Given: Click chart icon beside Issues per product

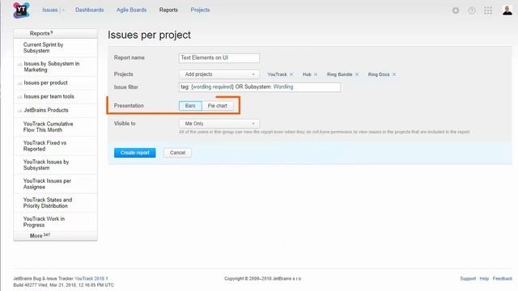Looking at the screenshot, I should pos(19,83).
